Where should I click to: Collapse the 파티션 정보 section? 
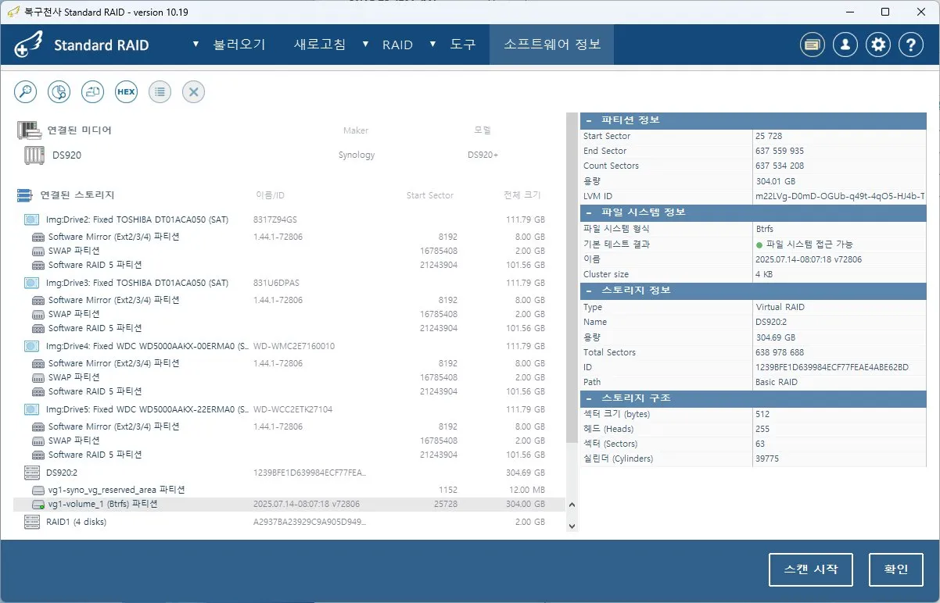click(x=589, y=120)
